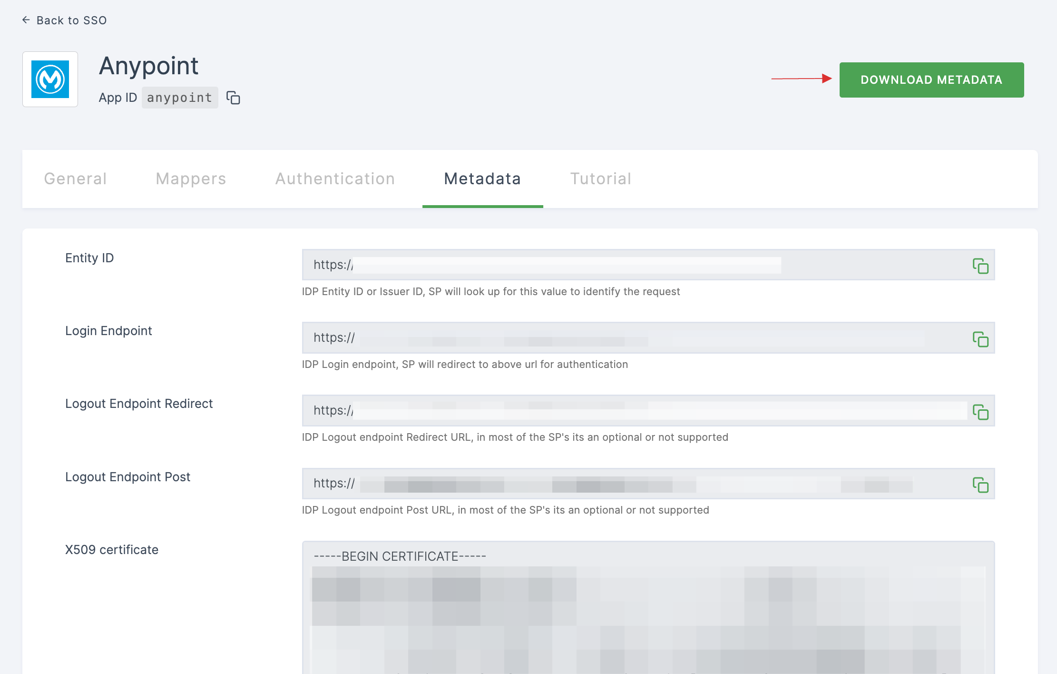Click the Back to SSO link text

point(72,20)
